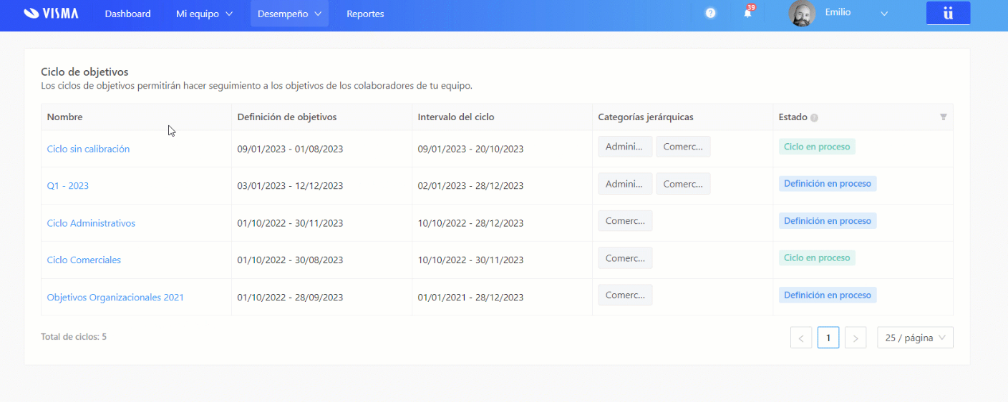
Task: Click date range 01/10/2022 - 30/11/2023
Action: pos(290,223)
